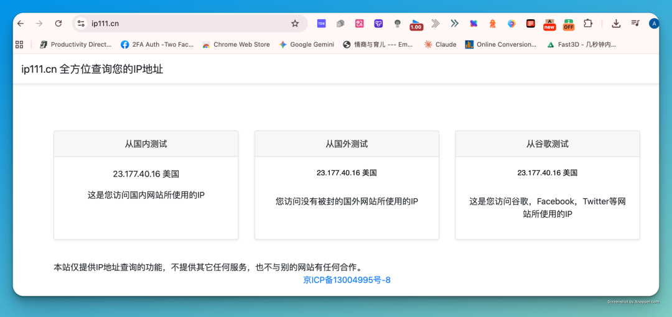Screen dimensions: 672x317
Task: Toggle the extension showing OFF badge
Action: [568, 25]
